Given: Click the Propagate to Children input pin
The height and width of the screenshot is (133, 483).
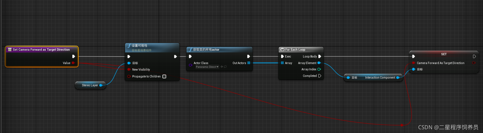Looking at the screenshot, I should click(x=129, y=76).
